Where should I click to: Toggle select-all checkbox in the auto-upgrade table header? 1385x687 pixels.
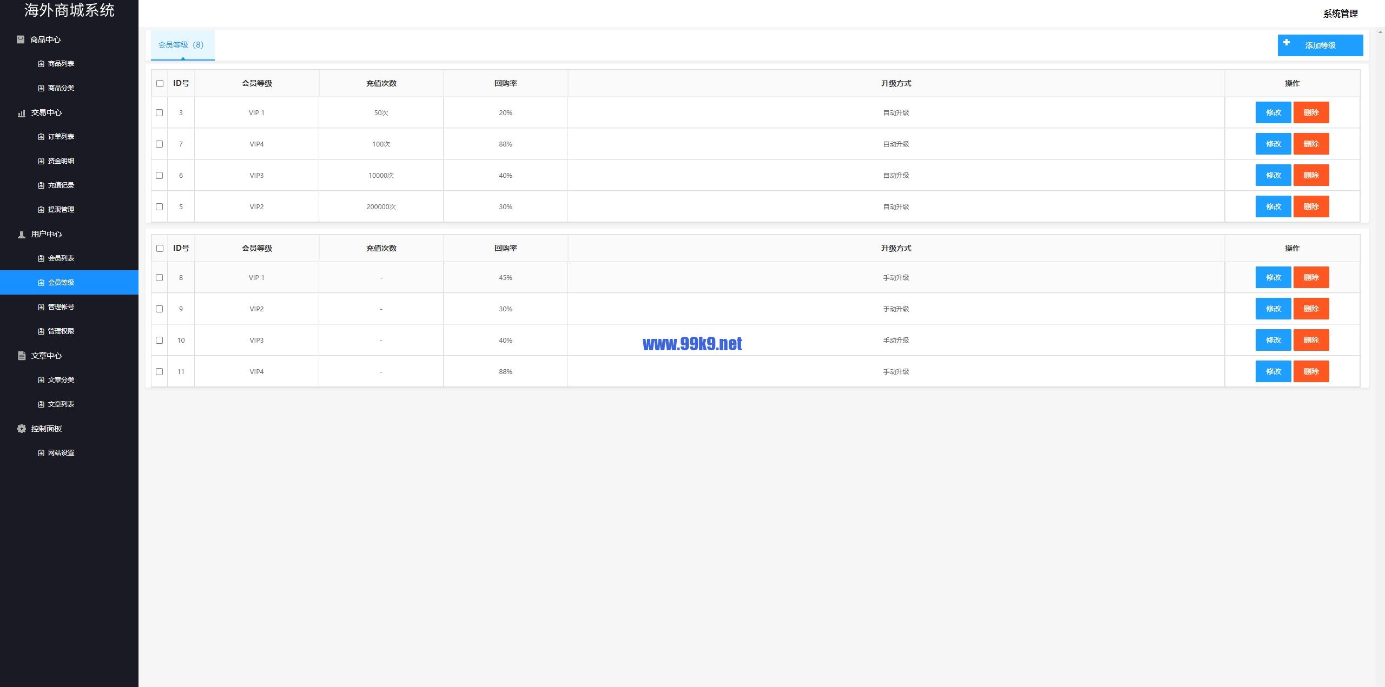[x=160, y=83]
